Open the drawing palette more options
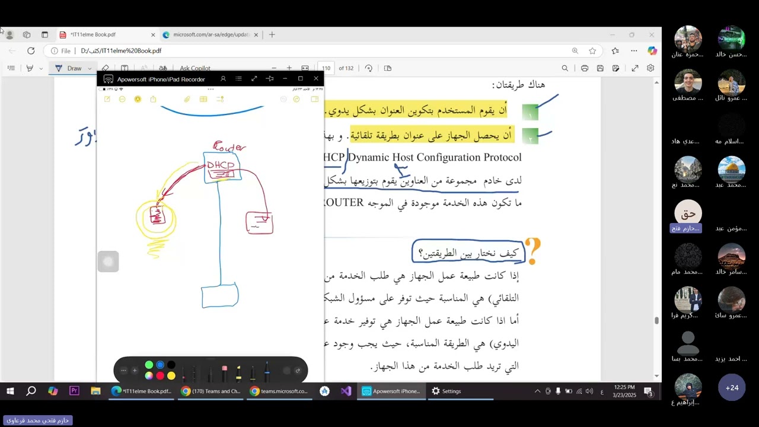Screen dimensions: 759x427 (123, 371)
